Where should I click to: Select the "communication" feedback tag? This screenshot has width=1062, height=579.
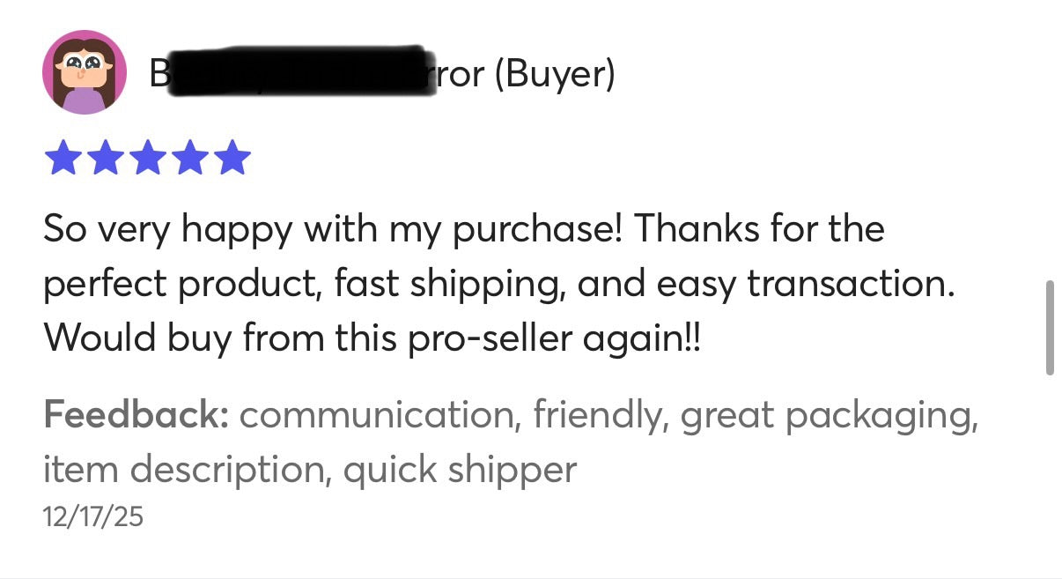377,414
